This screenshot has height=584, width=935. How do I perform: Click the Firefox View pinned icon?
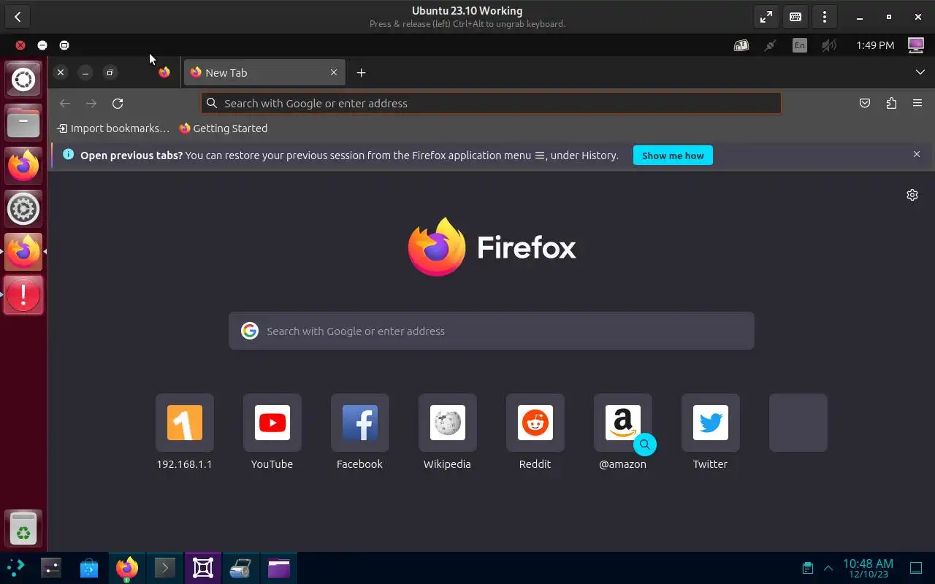pyautogui.click(x=164, y=72)
